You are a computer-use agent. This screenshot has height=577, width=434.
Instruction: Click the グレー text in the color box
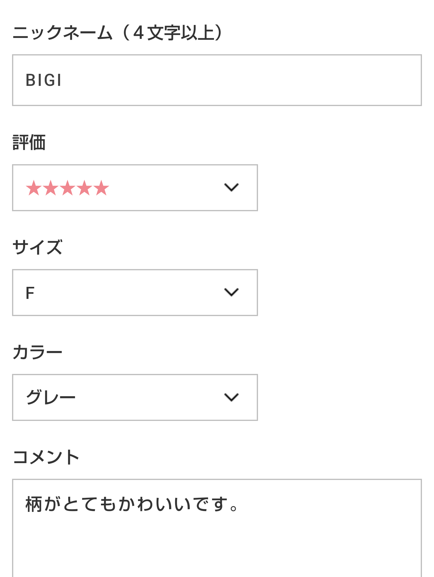point(51,397)
